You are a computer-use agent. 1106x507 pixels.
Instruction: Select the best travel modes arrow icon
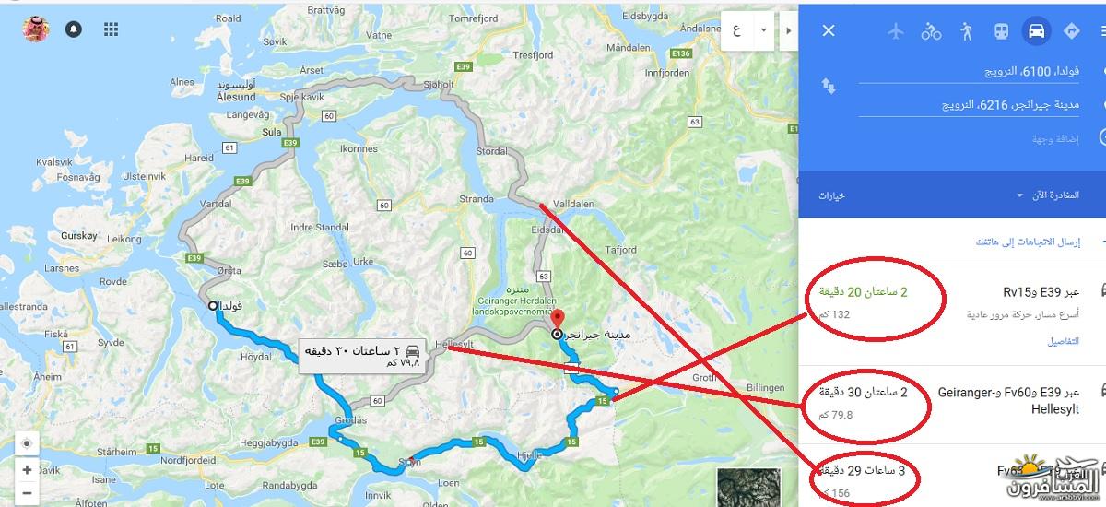(x=1071, y=31)
